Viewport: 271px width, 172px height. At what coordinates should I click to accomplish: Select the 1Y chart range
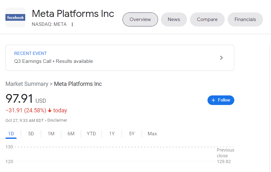[x=112, y=134]
